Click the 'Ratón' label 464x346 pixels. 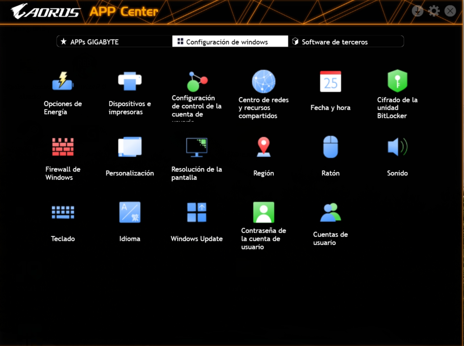(x=331, y=173)
